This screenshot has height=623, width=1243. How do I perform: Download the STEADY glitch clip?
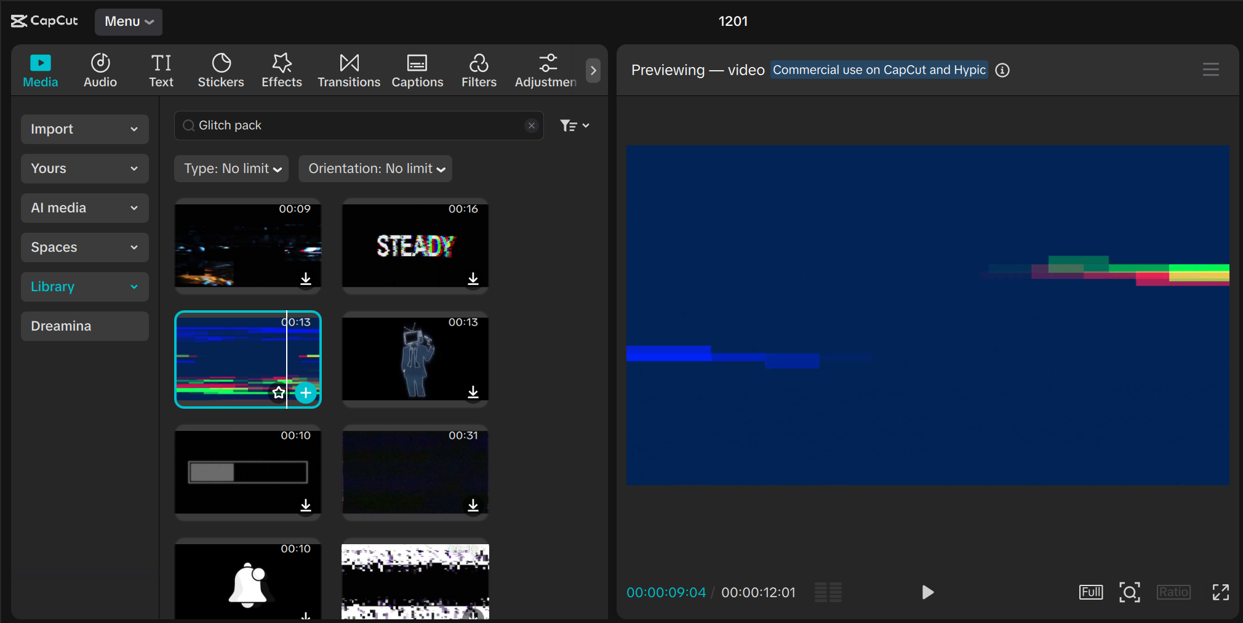[473, 280]
